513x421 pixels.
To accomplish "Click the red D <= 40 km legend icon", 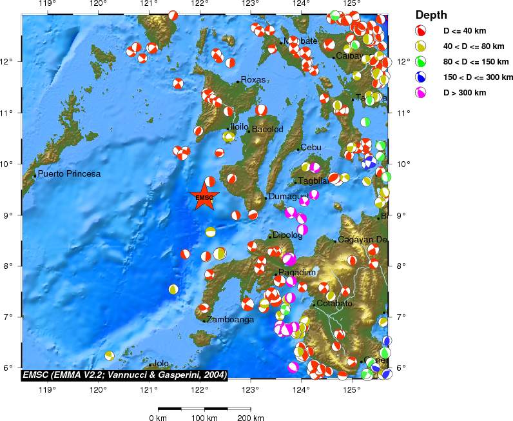I will tap(420, 31).
